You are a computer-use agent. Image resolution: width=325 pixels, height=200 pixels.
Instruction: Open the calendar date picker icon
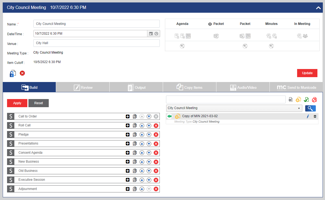(x=151, y=34)
